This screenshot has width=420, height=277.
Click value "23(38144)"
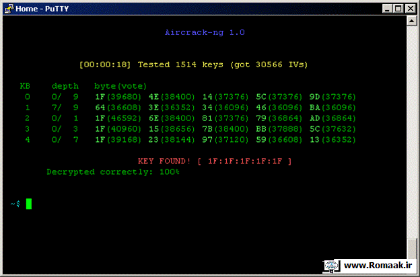(x=172, y=140)
